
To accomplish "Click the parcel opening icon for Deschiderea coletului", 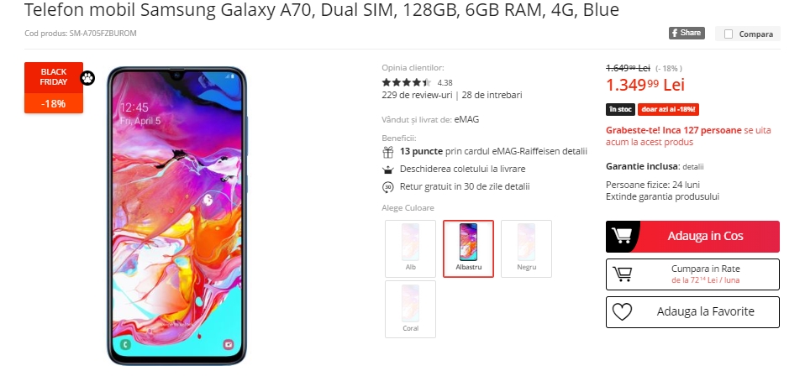I will [x=388, y=170].
